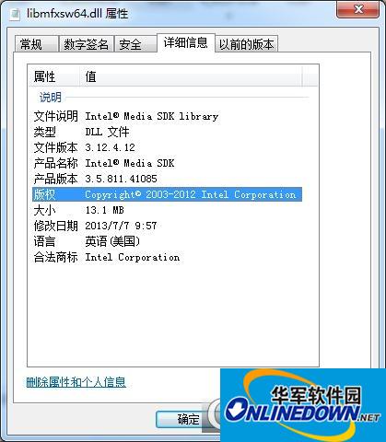This screenshot has width=386, height=442.
Task: Select the 文件版本 3.12.4.12 row
Action: pyautogui.click(x=167, y=147)
